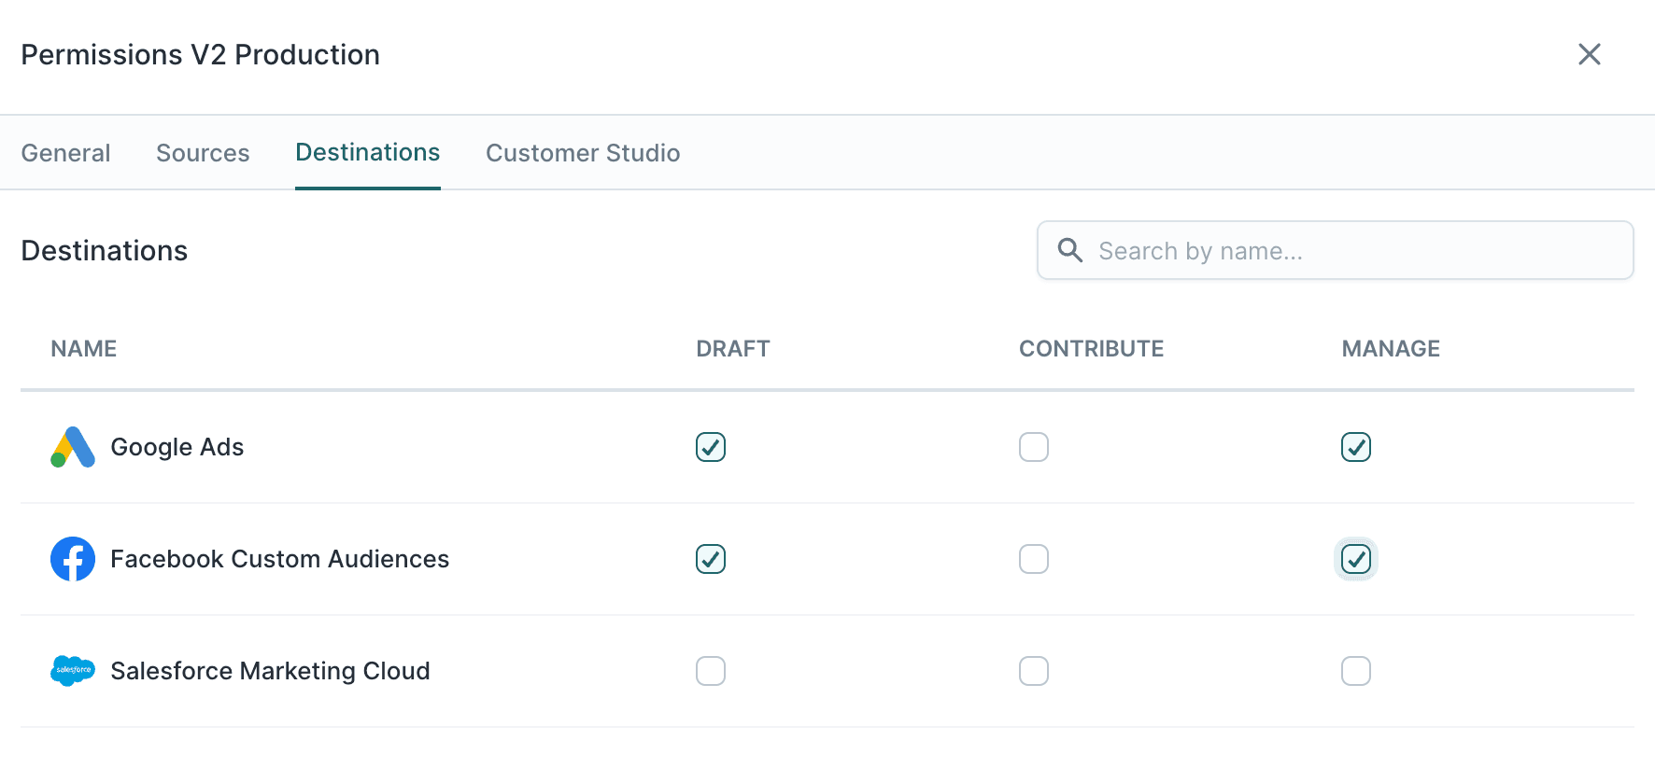Uncheck Manage for Google Ads
The image size is (1655, 782).
[1356, 447]
